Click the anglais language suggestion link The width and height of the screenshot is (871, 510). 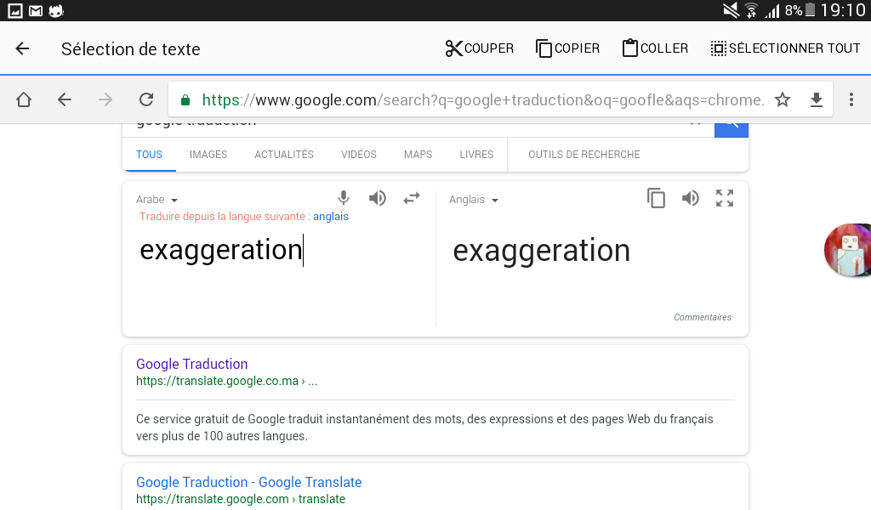tap(331, 217)
